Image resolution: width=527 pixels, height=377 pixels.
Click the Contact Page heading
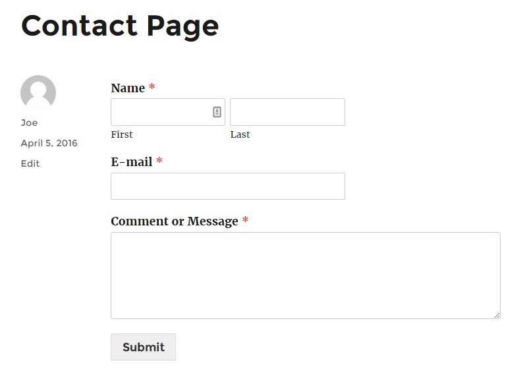coord(120,26)
